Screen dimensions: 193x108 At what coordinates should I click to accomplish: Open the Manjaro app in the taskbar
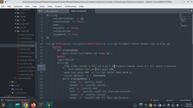[x=10, y=105]
